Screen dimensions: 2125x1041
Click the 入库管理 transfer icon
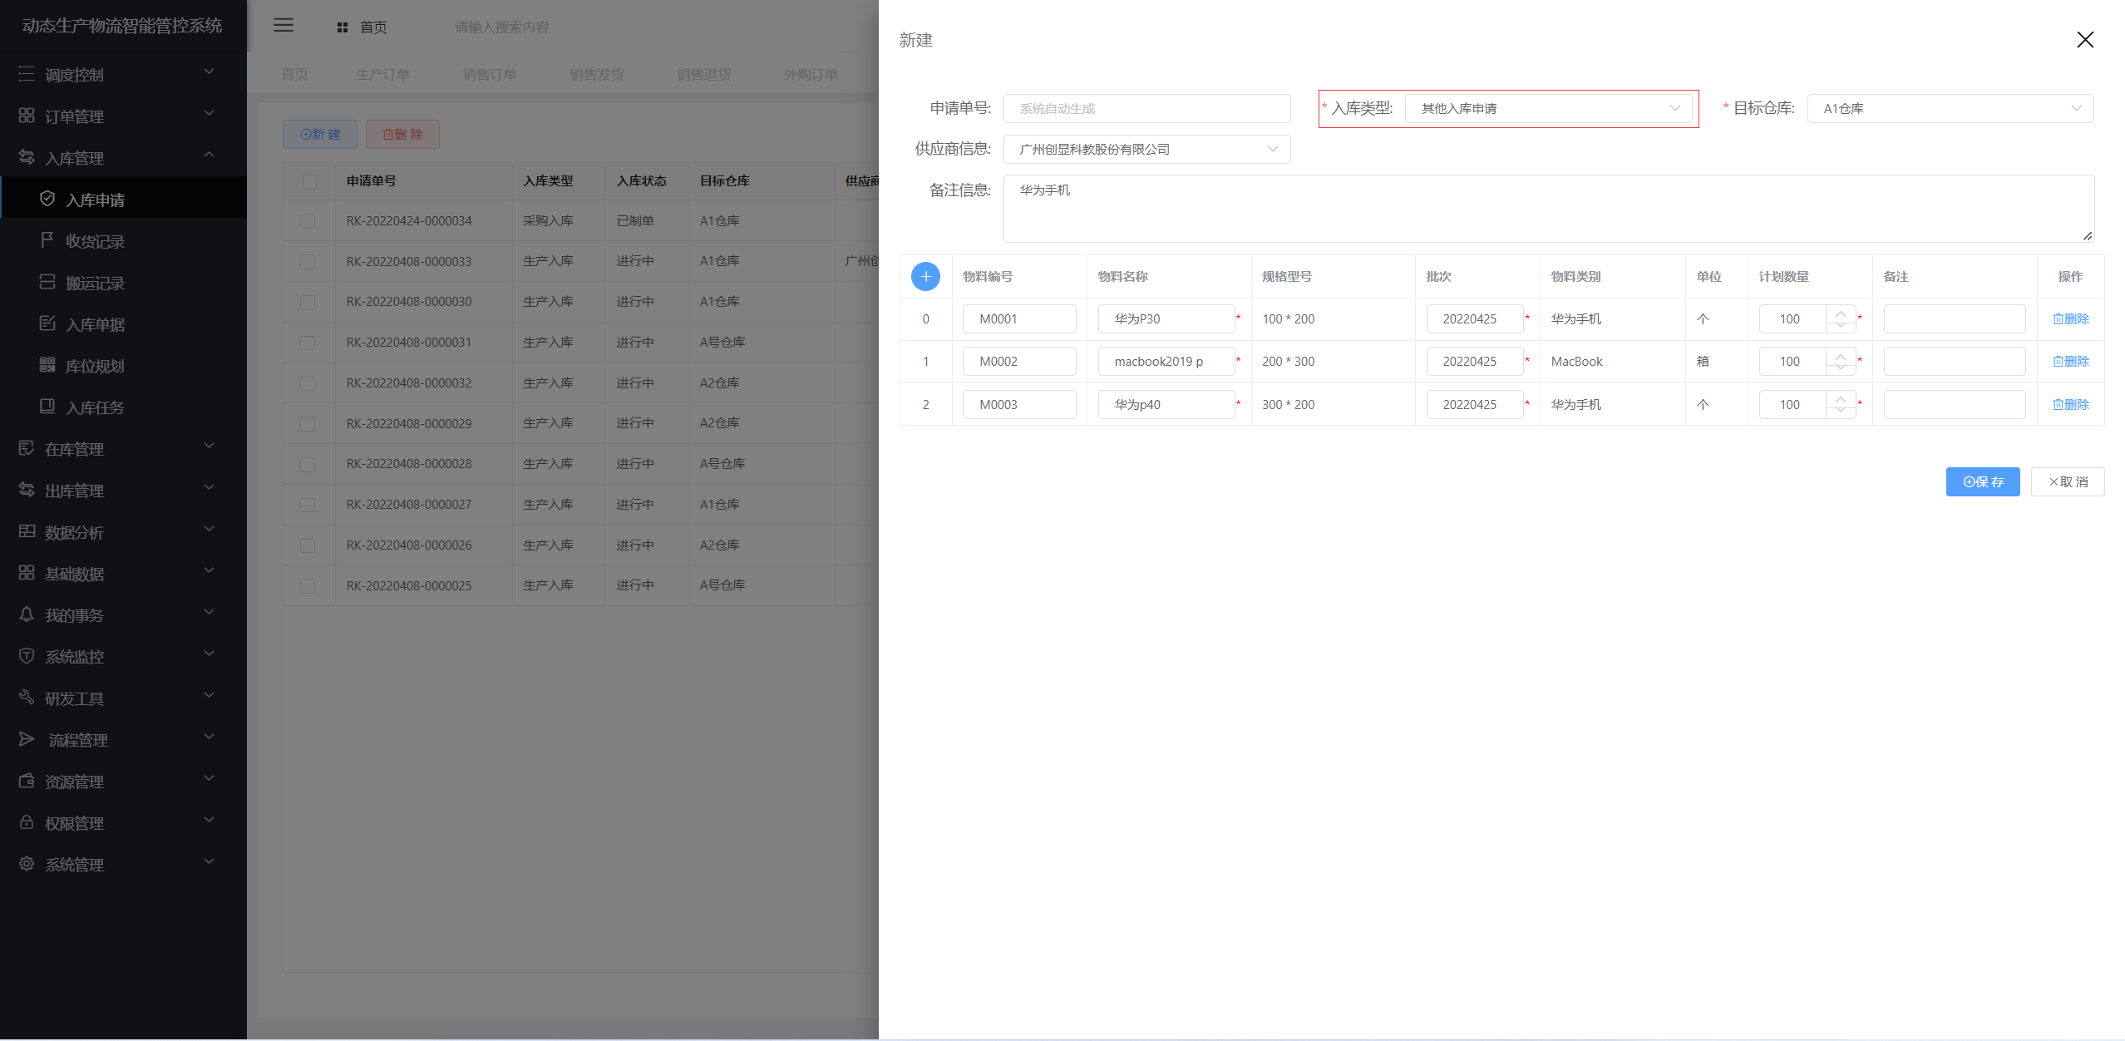[x=27, y=156]
